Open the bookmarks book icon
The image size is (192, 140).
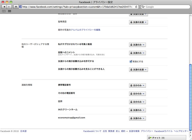[4, 11]
